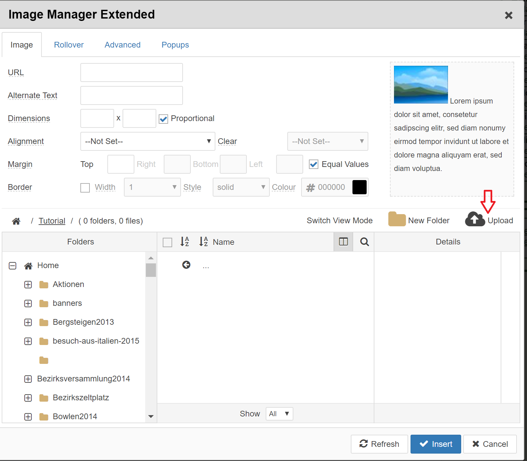Click the home breadcrumb icon

pos(16,221)
